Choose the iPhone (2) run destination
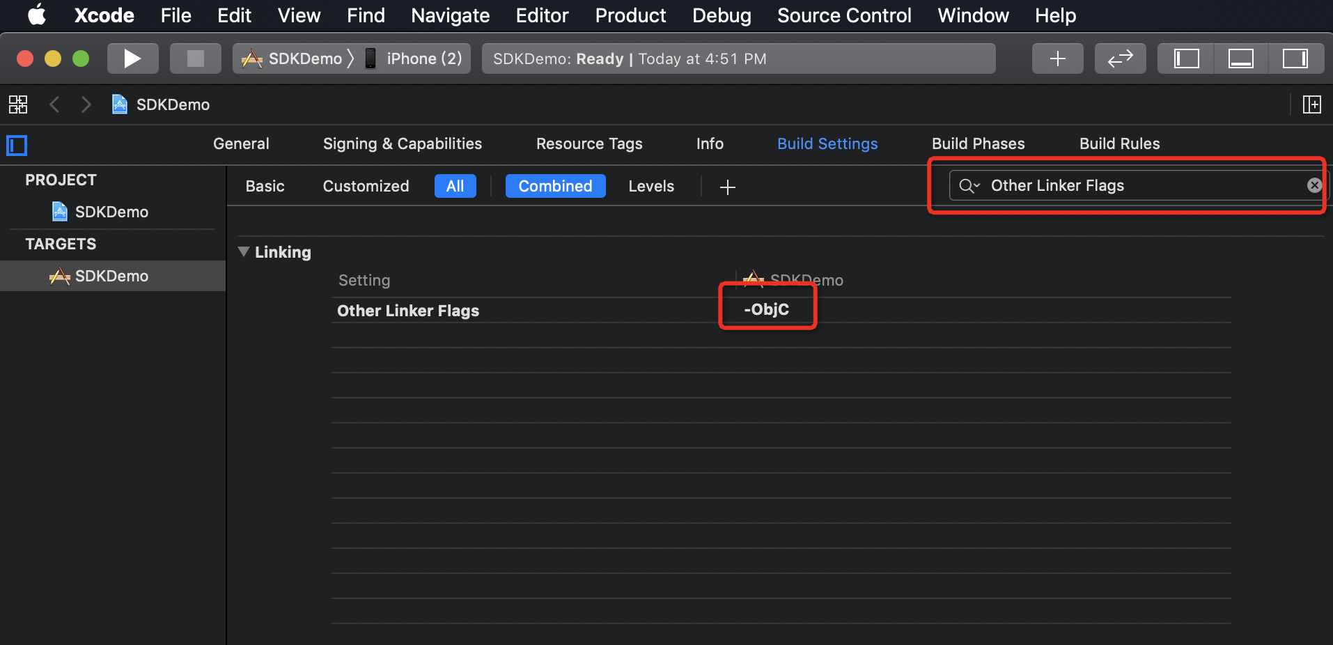This screenshot has height=645, width=1333. pyautogui.click(x=414, y=59)
